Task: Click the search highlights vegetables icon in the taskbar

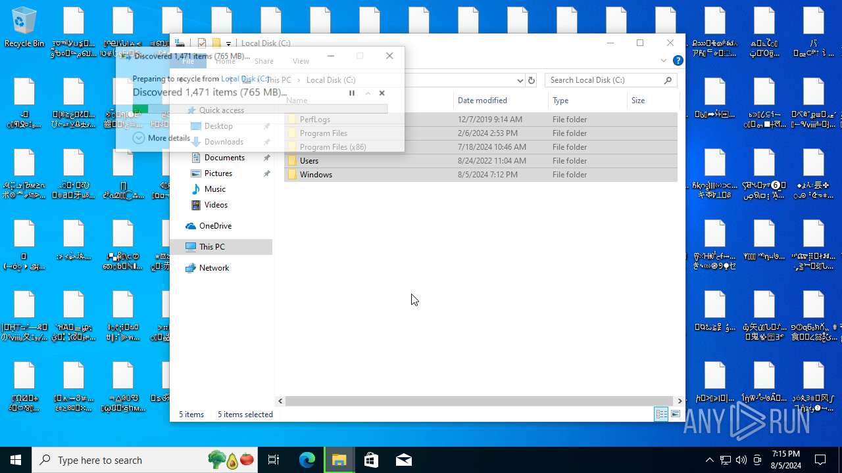Action: pyautogui.click(x=231, y=460)
